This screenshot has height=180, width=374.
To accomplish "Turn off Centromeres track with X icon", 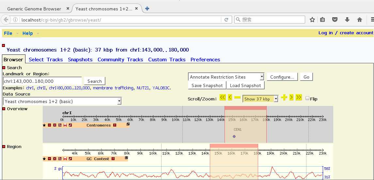I will coord(55,125).
